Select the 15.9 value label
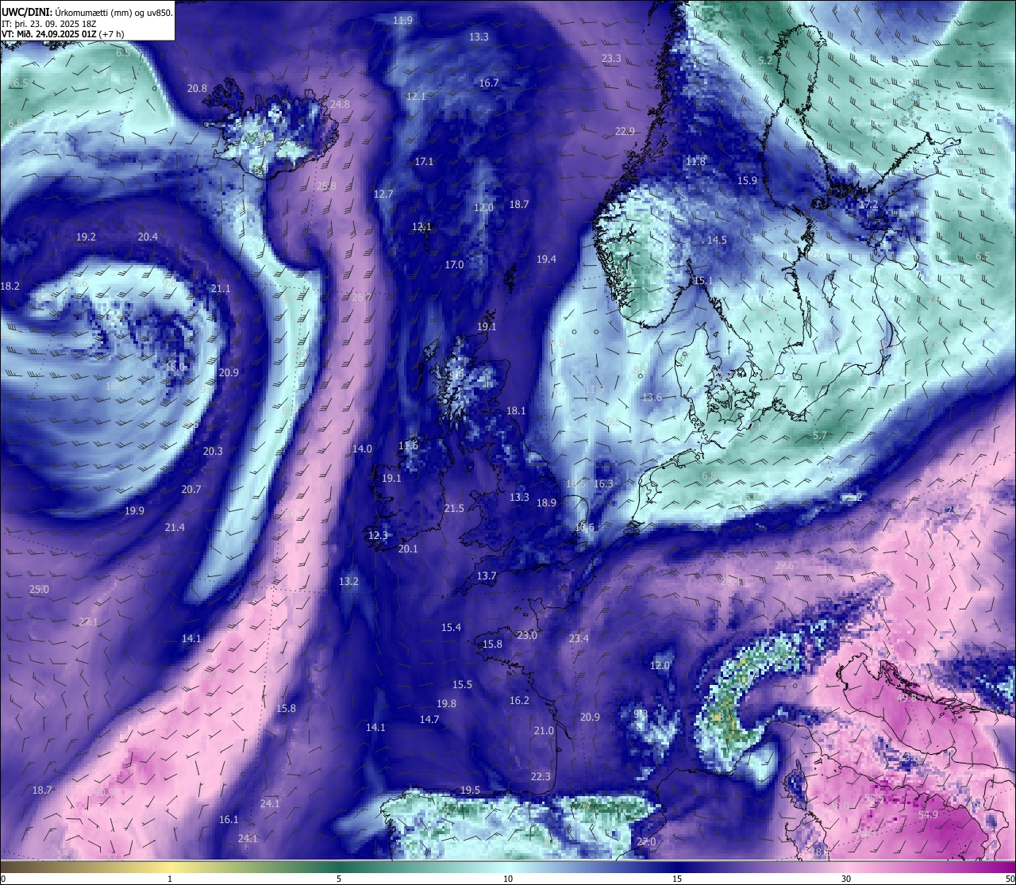 click(747, 180)
